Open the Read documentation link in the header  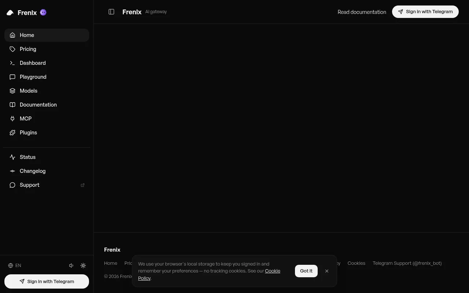click(362, 12)
